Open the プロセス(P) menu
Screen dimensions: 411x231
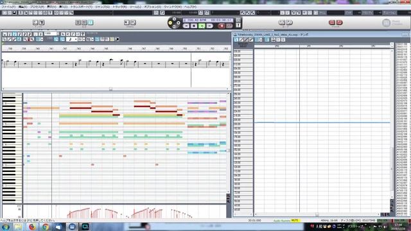point(37,7)
